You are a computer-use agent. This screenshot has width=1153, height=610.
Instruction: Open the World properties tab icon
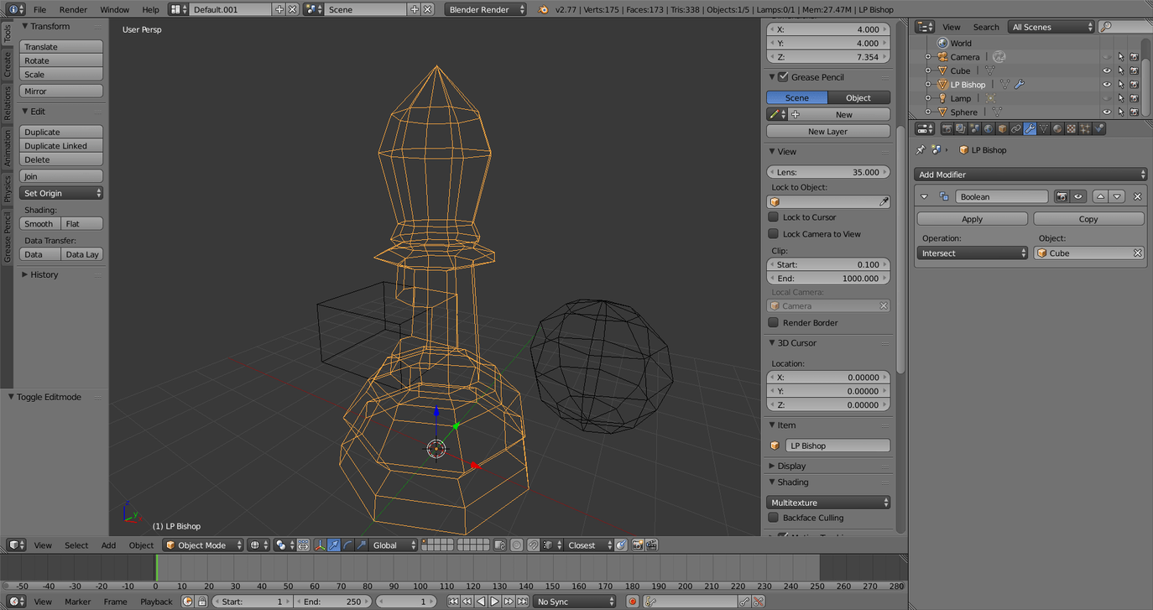[x=989, y=128]
